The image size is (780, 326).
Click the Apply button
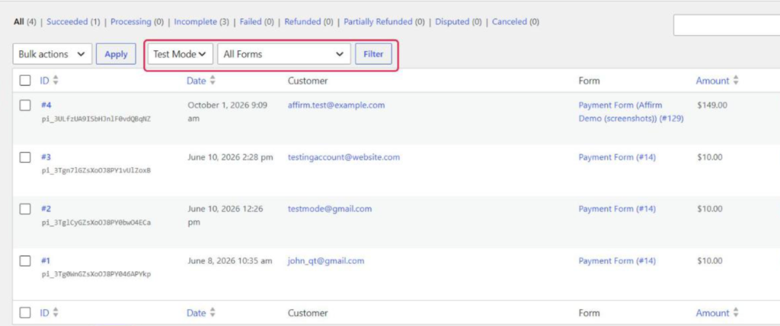(116, 54)
